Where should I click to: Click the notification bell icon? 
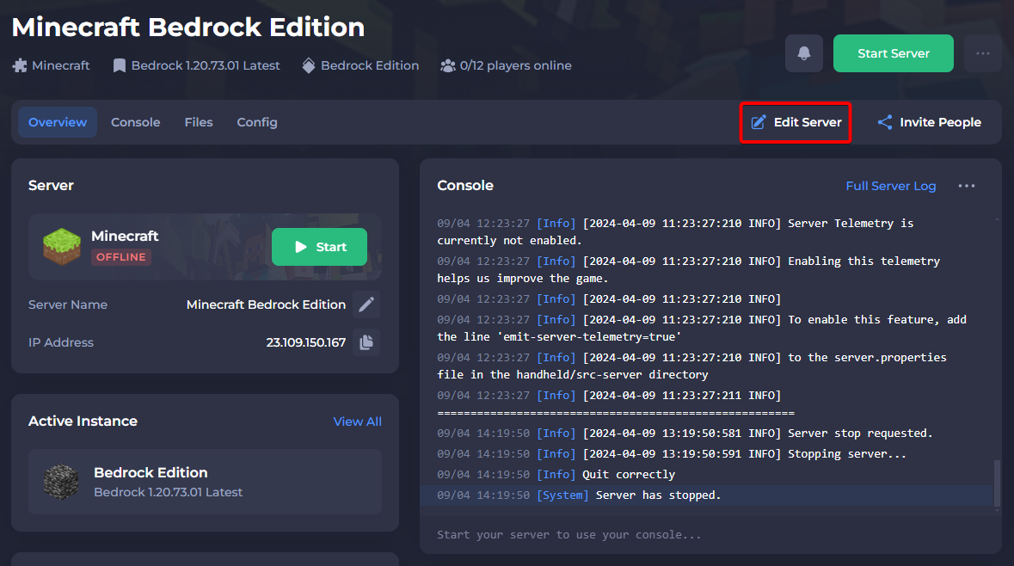(x=803, y=53)
